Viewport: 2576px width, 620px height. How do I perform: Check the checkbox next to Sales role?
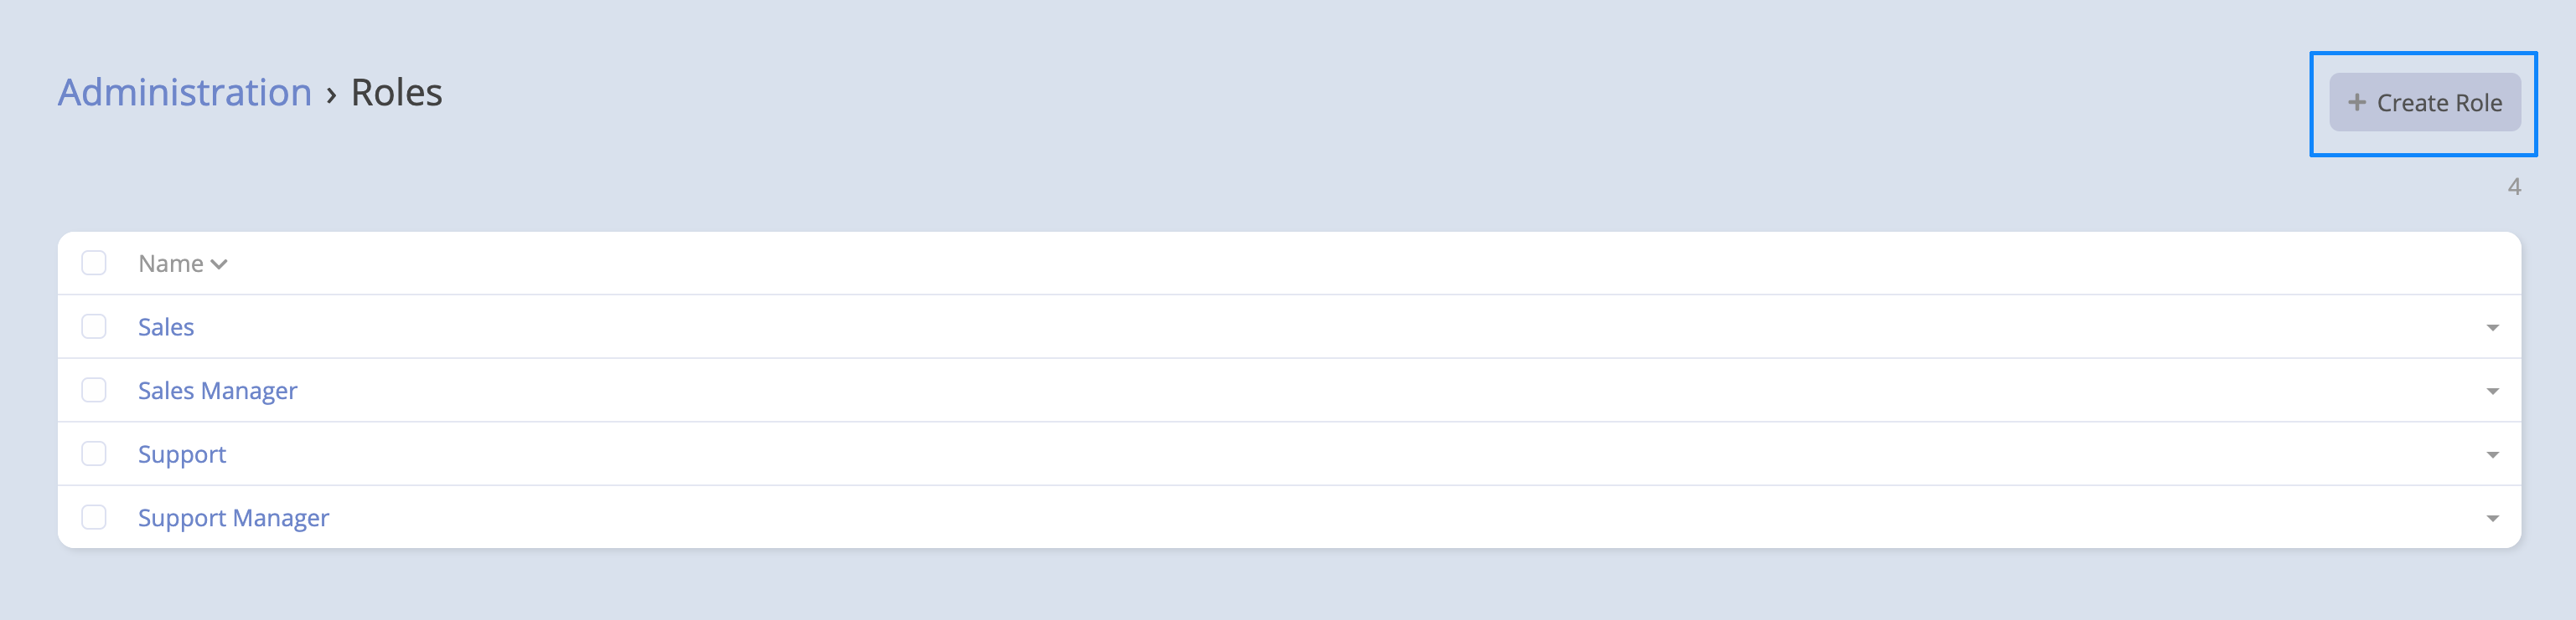94,326
